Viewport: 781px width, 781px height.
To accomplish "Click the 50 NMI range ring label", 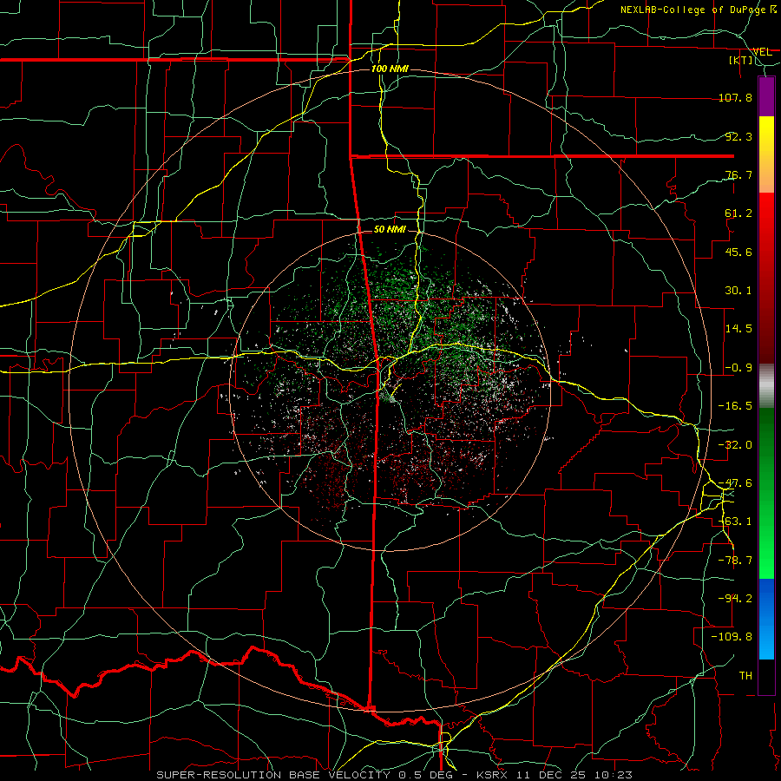I will (x=390, y=230).
